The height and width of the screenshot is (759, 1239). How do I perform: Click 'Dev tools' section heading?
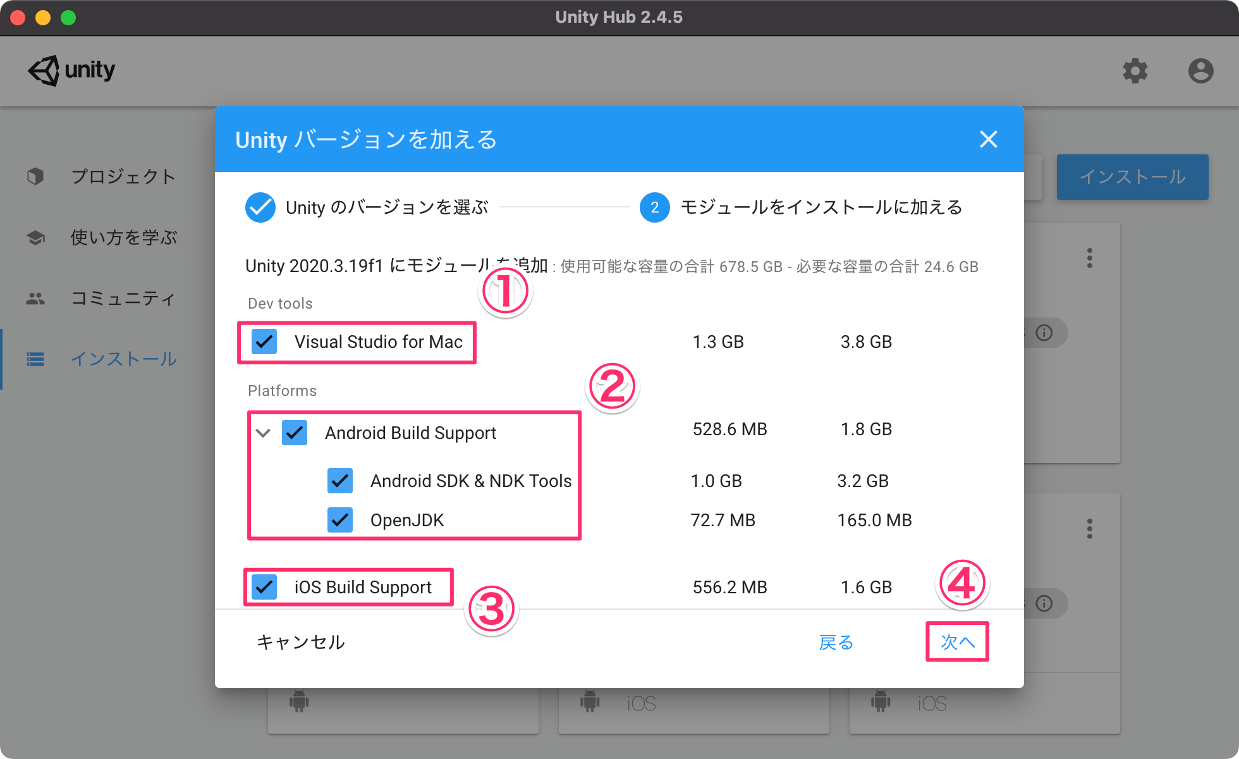280,304
